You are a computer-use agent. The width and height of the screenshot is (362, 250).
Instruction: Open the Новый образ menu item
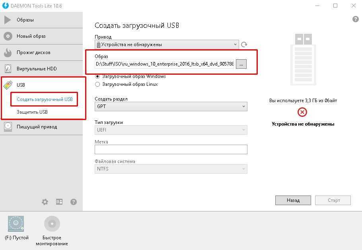(31, 36)
